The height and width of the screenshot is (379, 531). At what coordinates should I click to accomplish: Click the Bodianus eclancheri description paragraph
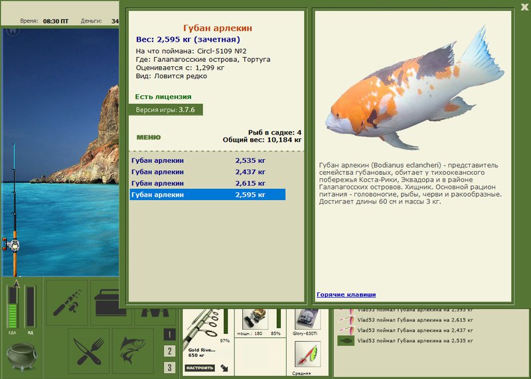(x=410, y=184)
